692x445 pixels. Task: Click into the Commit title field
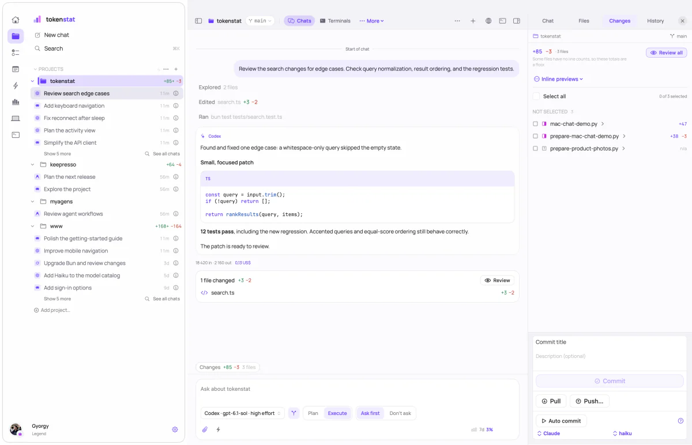(610, 342)
